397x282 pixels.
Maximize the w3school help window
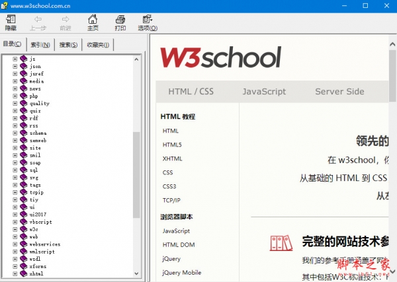pyautogui.click(x=365, y=5)
